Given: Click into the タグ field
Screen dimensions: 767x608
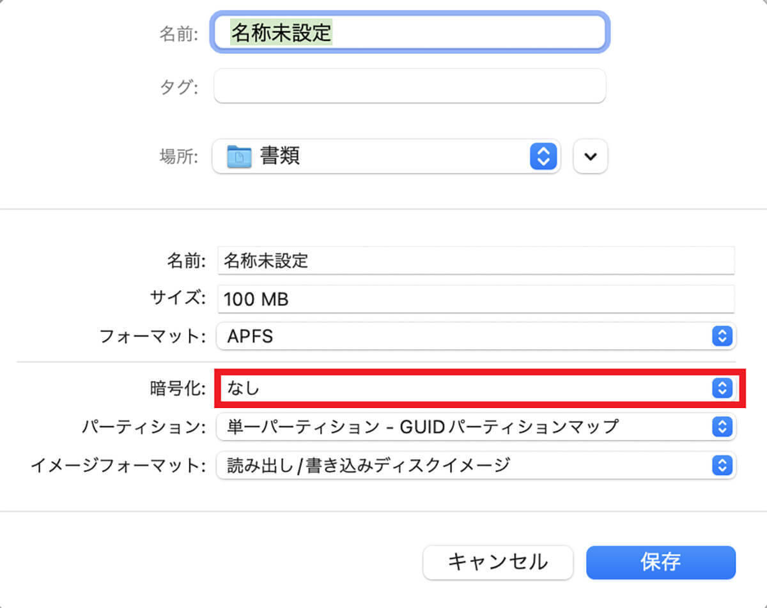Looking at the screenshot, I should (409, 86).
